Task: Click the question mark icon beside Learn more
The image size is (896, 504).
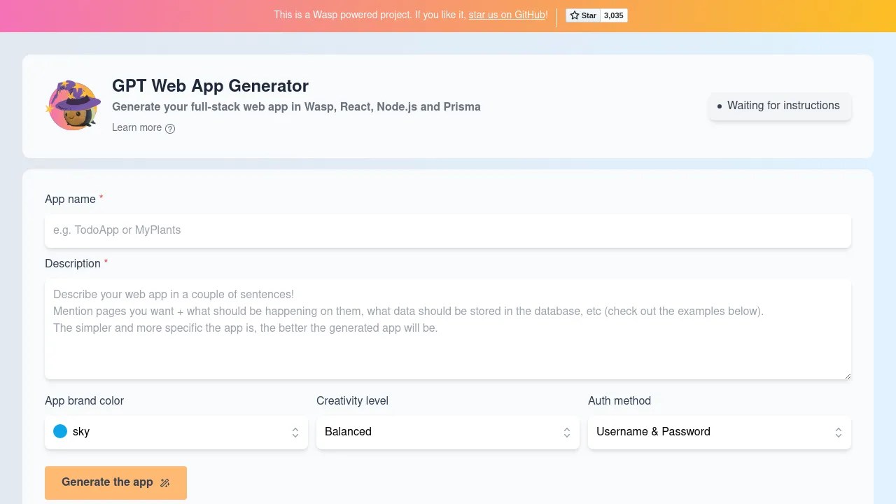Action: point(170,128)
